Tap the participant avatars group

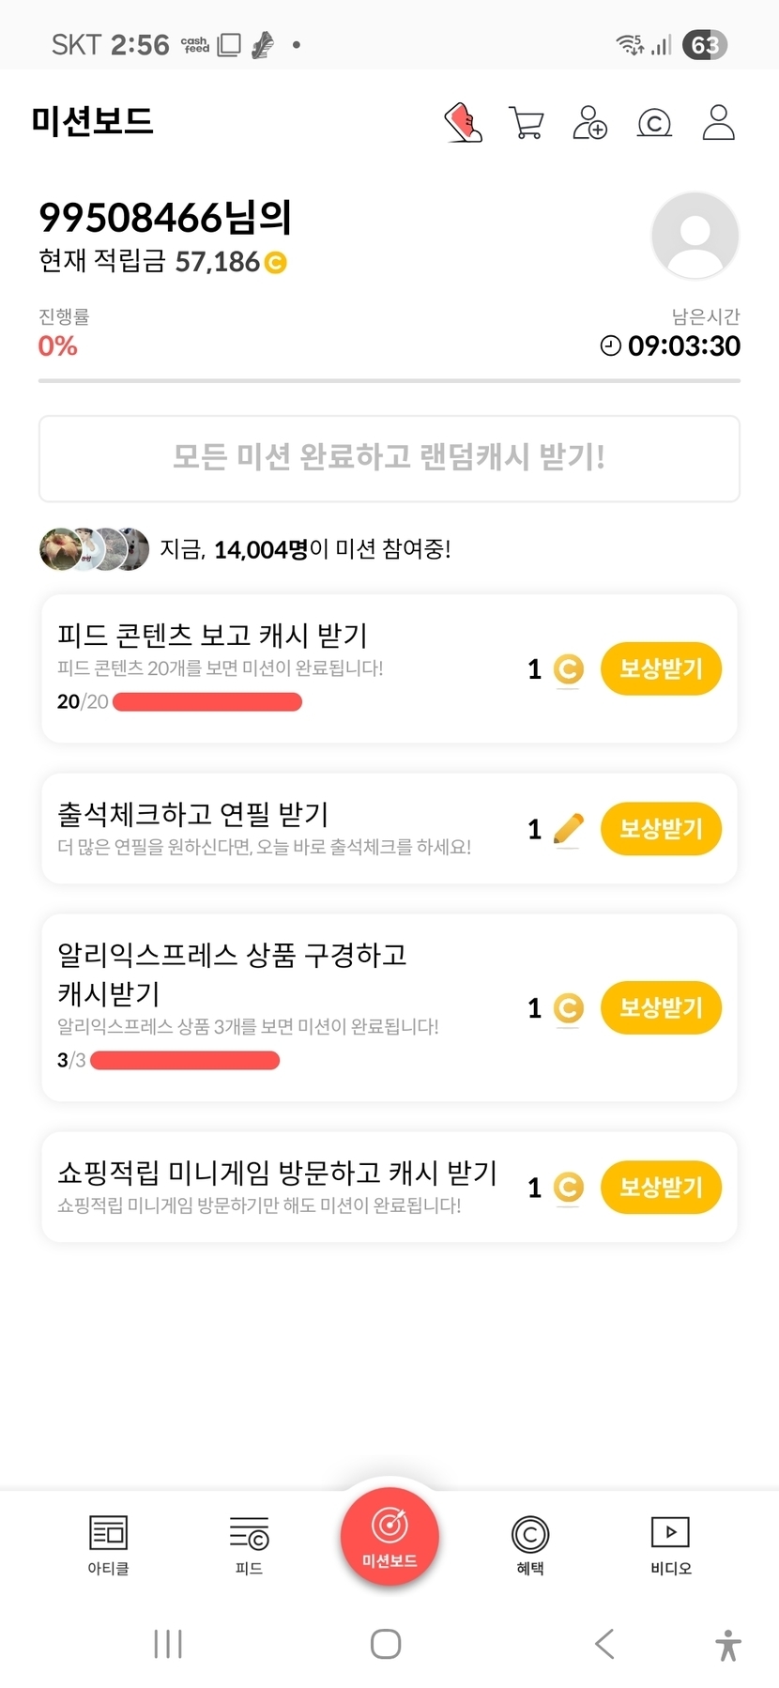94,549
